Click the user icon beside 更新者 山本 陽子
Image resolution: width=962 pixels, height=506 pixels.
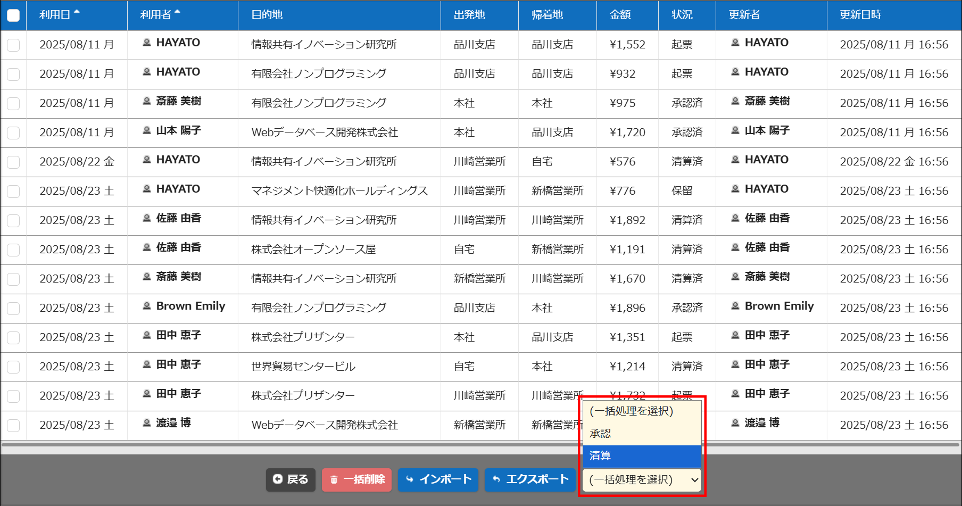point(735,130)
